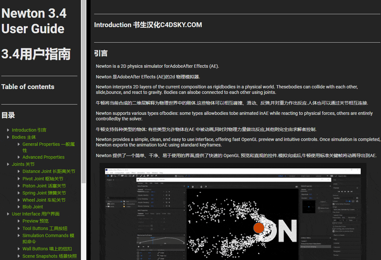
Task: Click the line 'Newton is a 2D physics simulator'
Action: [157, 66]
